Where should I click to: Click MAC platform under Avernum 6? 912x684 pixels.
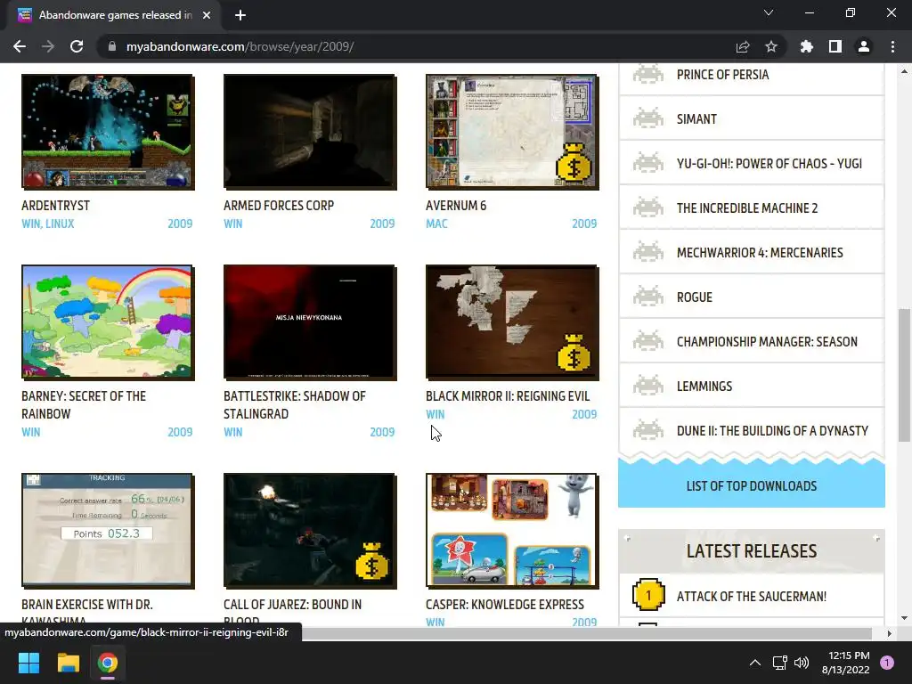point(436,224)
